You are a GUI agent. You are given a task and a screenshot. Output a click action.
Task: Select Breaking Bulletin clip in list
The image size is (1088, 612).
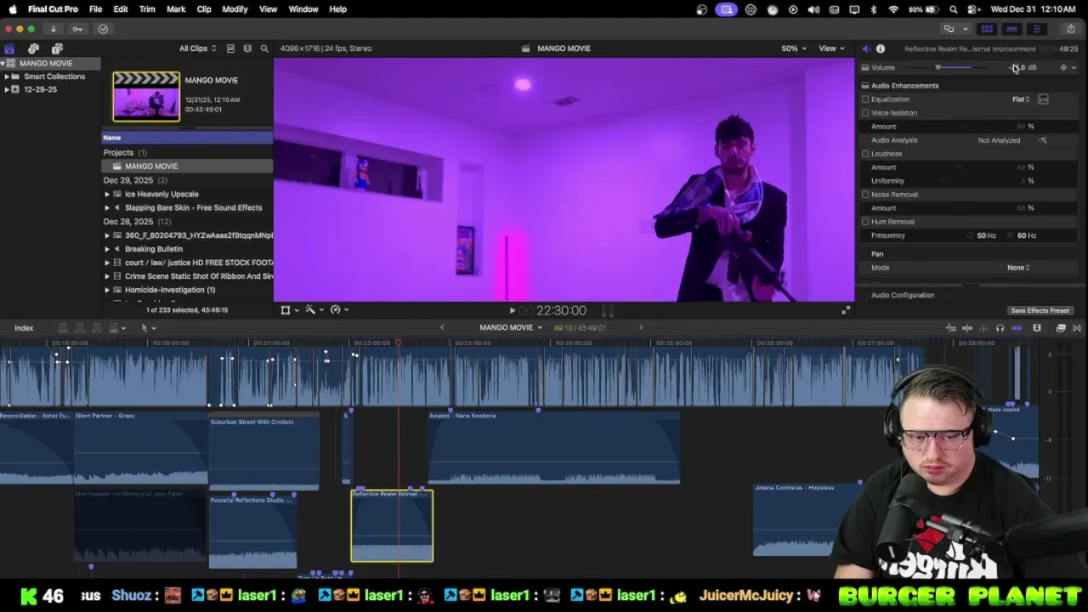click(x=154, y=249)
